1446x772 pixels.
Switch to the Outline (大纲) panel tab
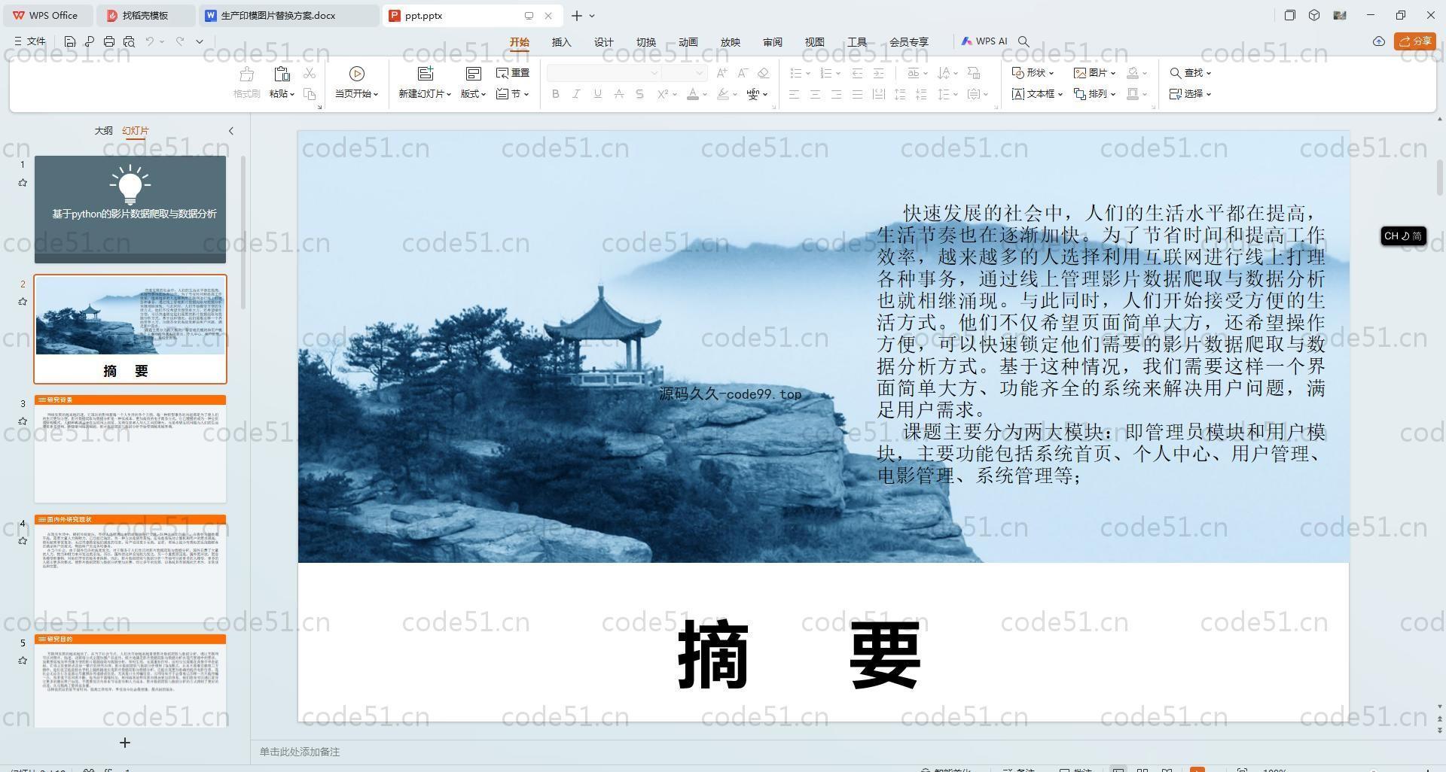[103, 131]
